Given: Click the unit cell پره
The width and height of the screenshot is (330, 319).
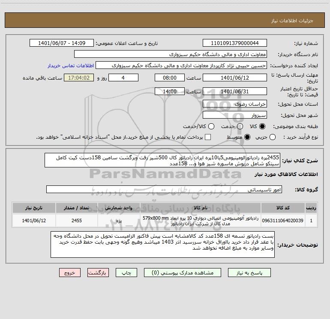Looking at the screenshot, I should click(119, 221).
